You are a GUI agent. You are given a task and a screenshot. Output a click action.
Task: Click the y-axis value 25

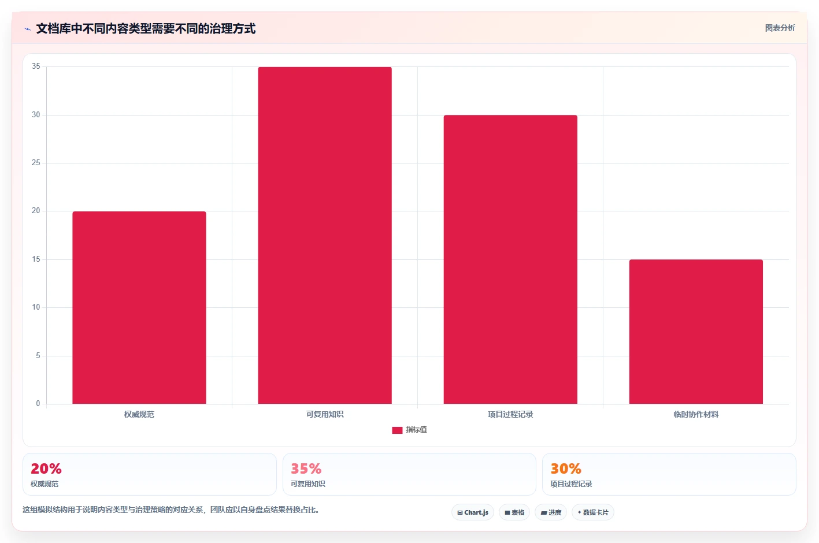pyautogui.click(x=36, y=163)
